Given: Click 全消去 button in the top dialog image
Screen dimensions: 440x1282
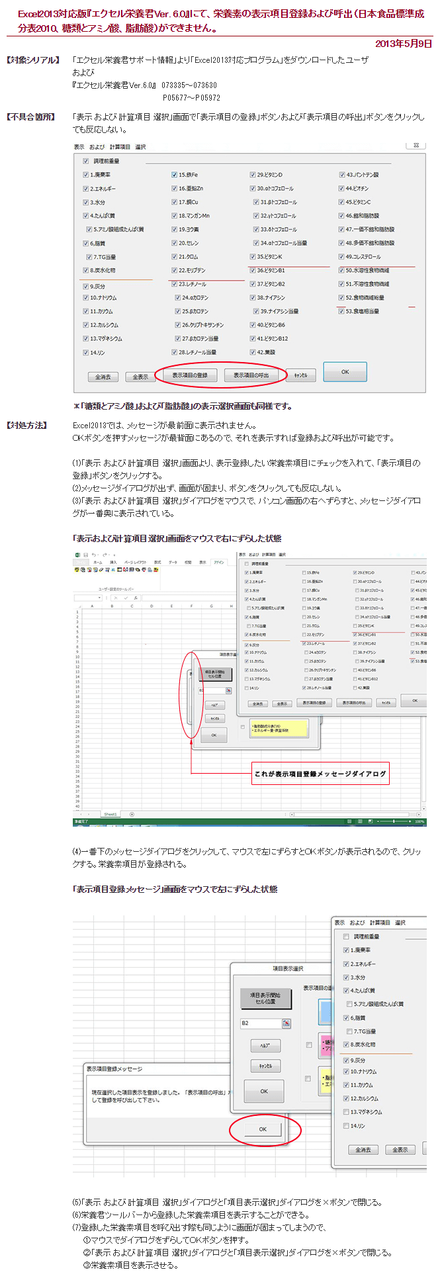Looking at the screenshot, I should point(103,377).
